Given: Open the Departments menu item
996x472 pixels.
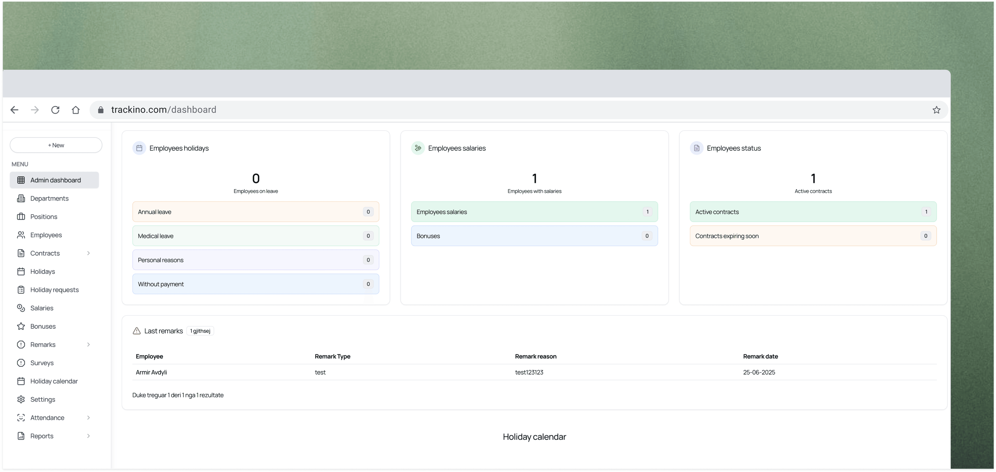Looking at the screenshot, I should [x=49, y=199].
